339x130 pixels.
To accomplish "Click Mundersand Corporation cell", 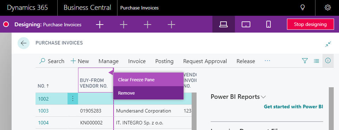I will point(143,111).
